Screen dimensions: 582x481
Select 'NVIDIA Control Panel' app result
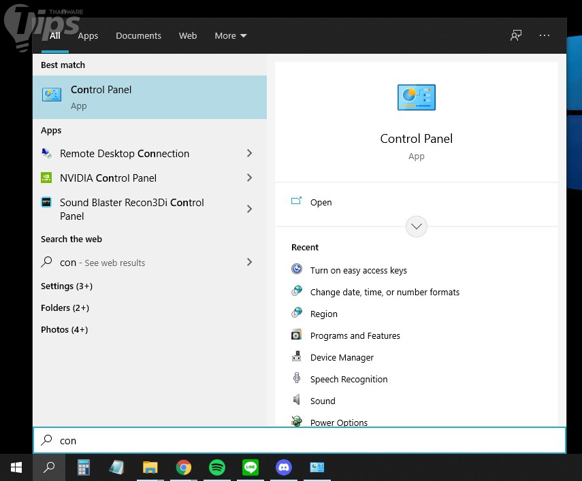[x=108, y=178]
